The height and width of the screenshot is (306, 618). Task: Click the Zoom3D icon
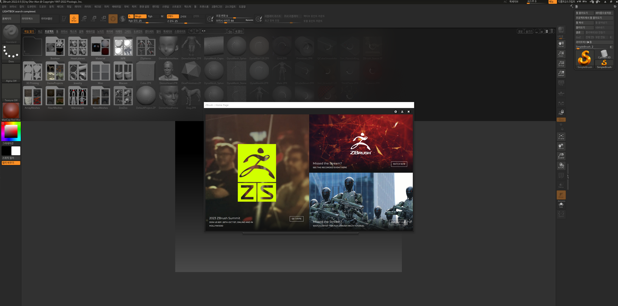561,156
